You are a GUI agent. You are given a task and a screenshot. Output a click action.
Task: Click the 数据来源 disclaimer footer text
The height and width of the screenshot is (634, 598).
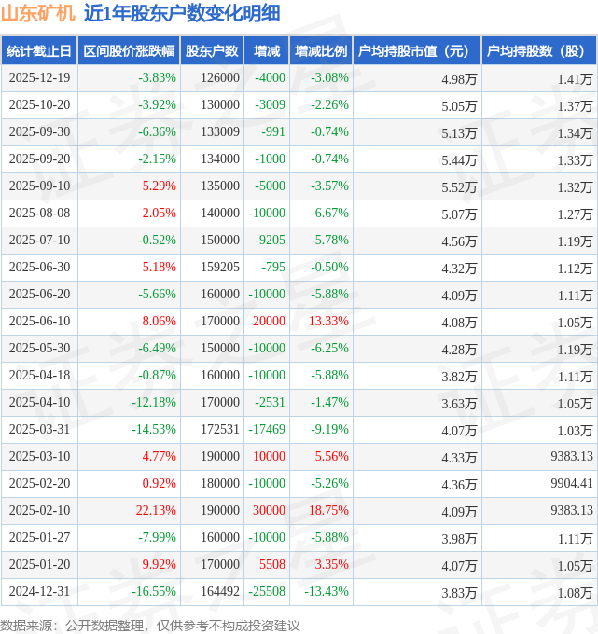coord(150,625)
